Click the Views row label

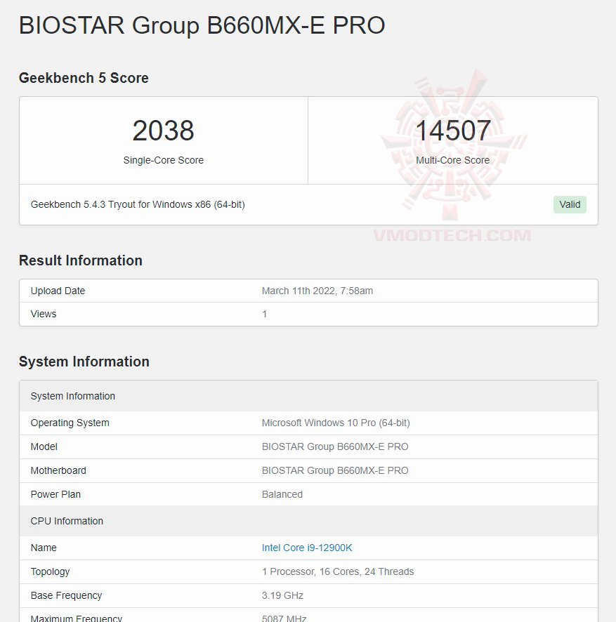click(x=44, y=314)
